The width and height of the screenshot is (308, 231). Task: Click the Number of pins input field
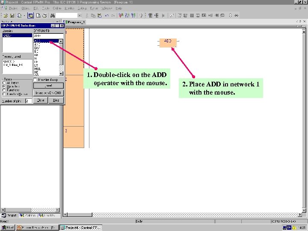pyautogui.click(x=29, y=101)
